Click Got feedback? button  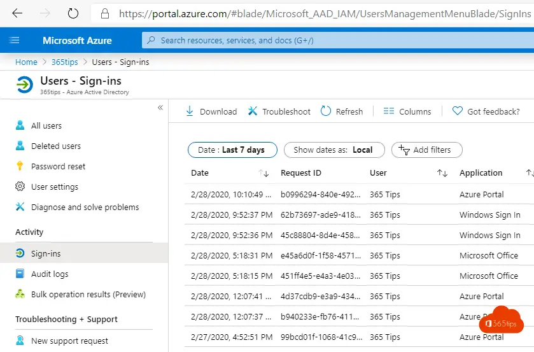point(486,111)
